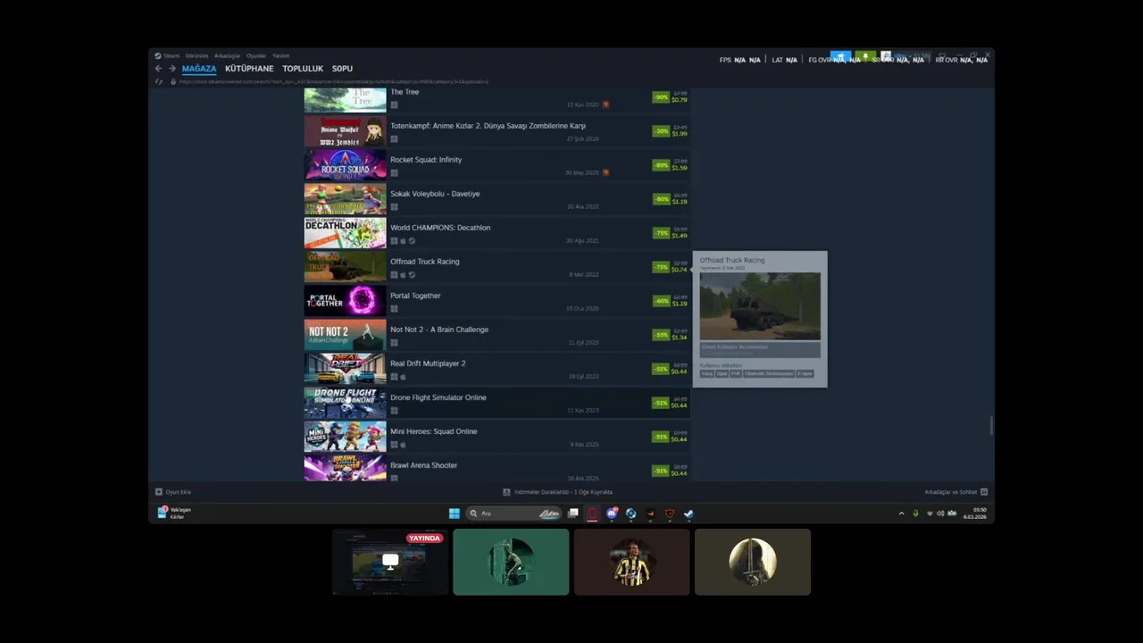The height and width of the screenshot is (643, 1143).
Task: Open the SOPU profile tab
Action: pos(342,69)
